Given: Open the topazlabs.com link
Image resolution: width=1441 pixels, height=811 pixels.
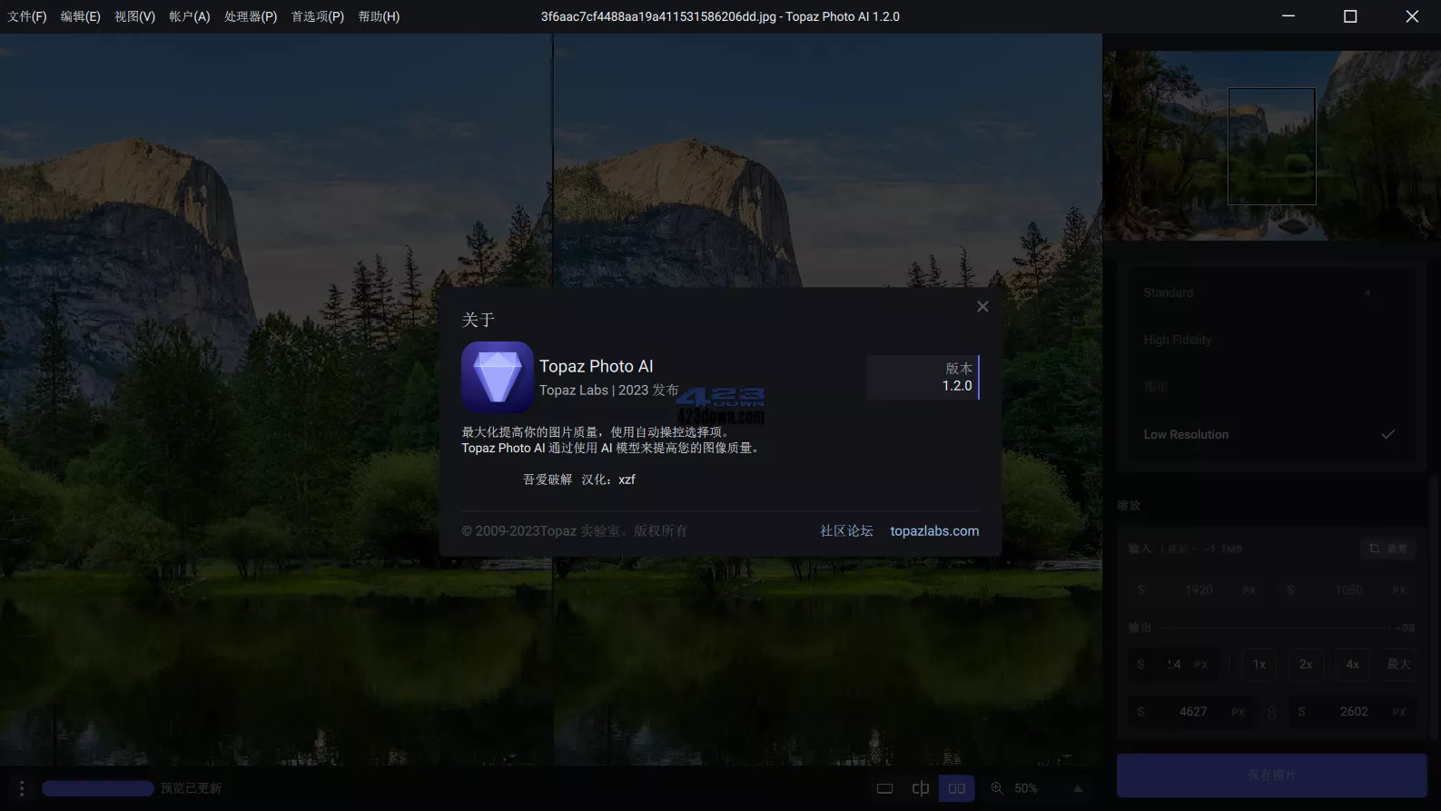Looking at the screenshot, I should pos(934,531).
